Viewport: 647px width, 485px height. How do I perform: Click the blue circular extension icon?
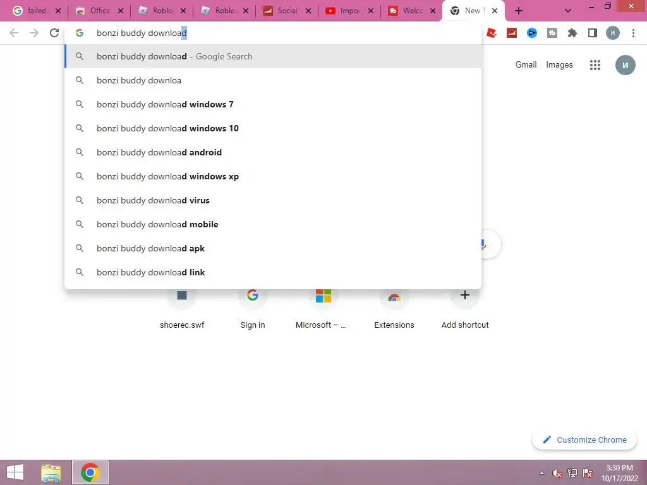pyautogui.click(x=532, y=33)
